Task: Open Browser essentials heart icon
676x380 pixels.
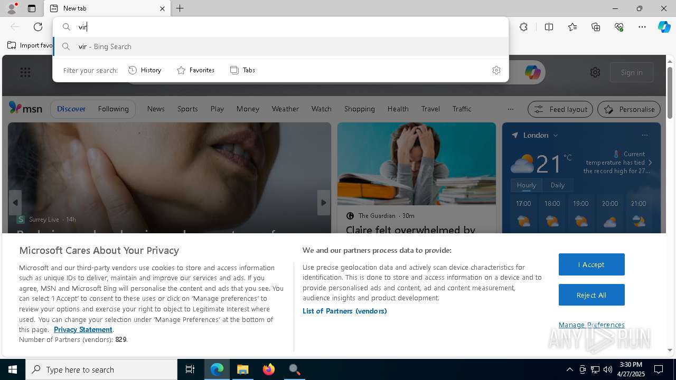Action: [619, 27]
